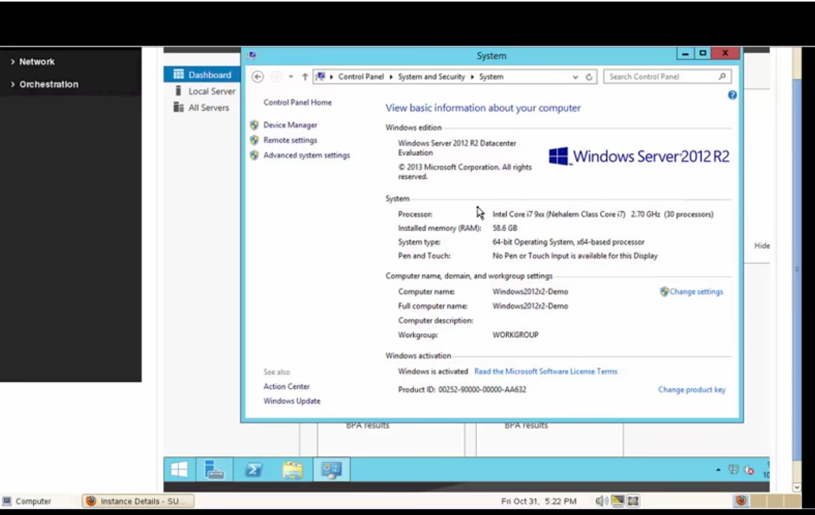Viewport: 815px width, 515px height.
Task: Open File Explorer from the taskbar
Action: click(x=293, y=469)
